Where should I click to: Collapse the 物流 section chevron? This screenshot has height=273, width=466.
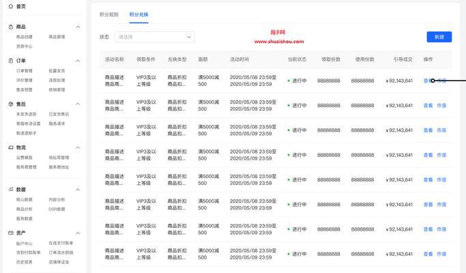(78, 147)
